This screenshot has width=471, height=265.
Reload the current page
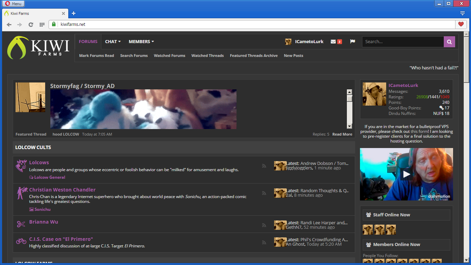(31, 24)
